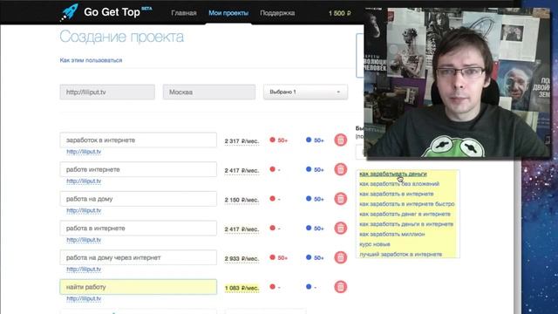Select suggestion 'как заработать деньги в интернете'
This screenshot has width=558, height=314.
[406, 224]
